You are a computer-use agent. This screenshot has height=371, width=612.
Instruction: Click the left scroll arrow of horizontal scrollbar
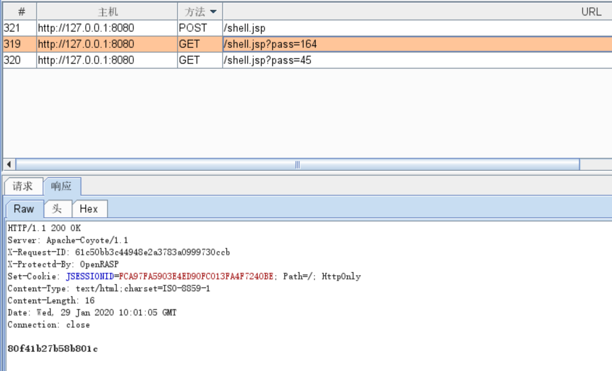[x=9, y=165]
